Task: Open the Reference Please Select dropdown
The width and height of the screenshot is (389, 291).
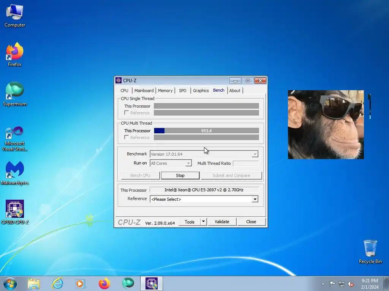Action: pos(255,199)
